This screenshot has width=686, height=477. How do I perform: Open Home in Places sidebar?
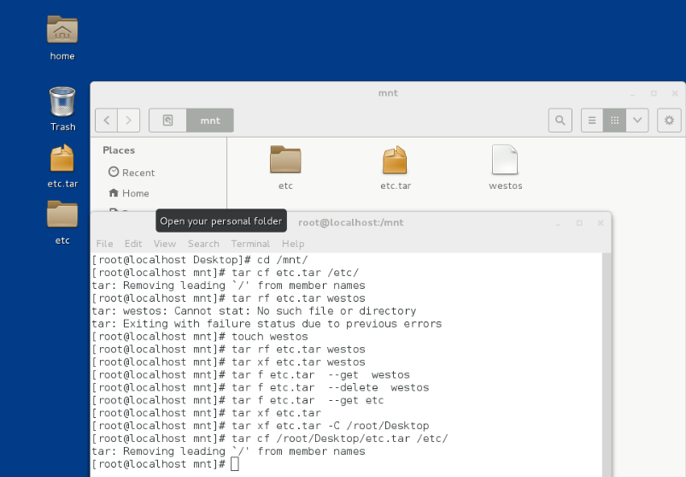click(129, 193)
